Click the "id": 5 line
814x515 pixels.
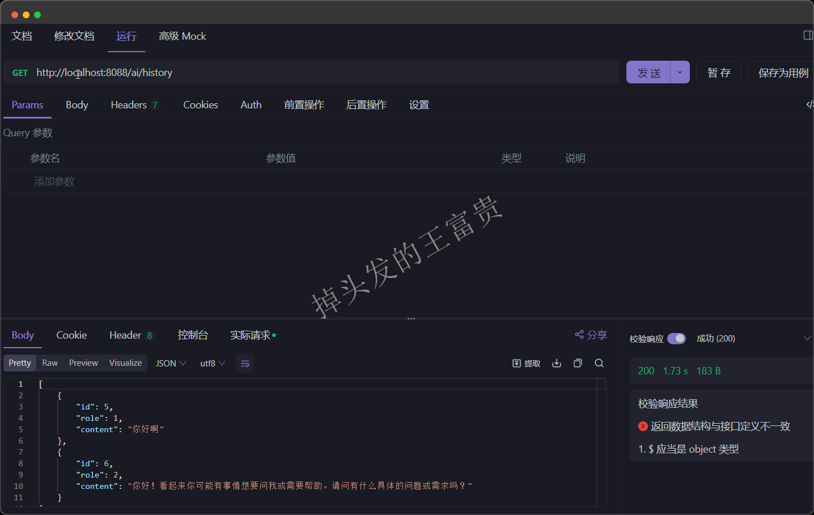click(95, 407)
